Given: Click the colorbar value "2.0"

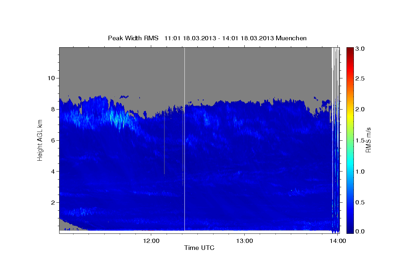Looking at the screenshot, I should (x=360, y=109).
